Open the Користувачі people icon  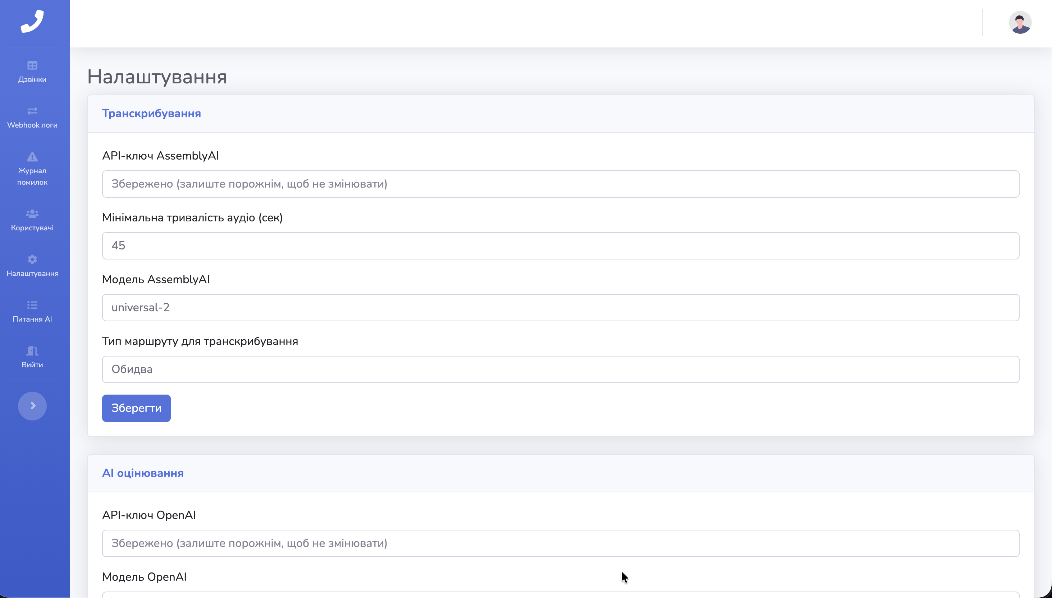[x=32, y=213]
